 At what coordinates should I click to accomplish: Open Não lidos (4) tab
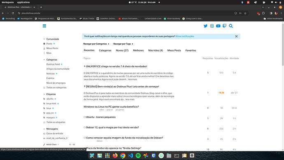(156, 50)
